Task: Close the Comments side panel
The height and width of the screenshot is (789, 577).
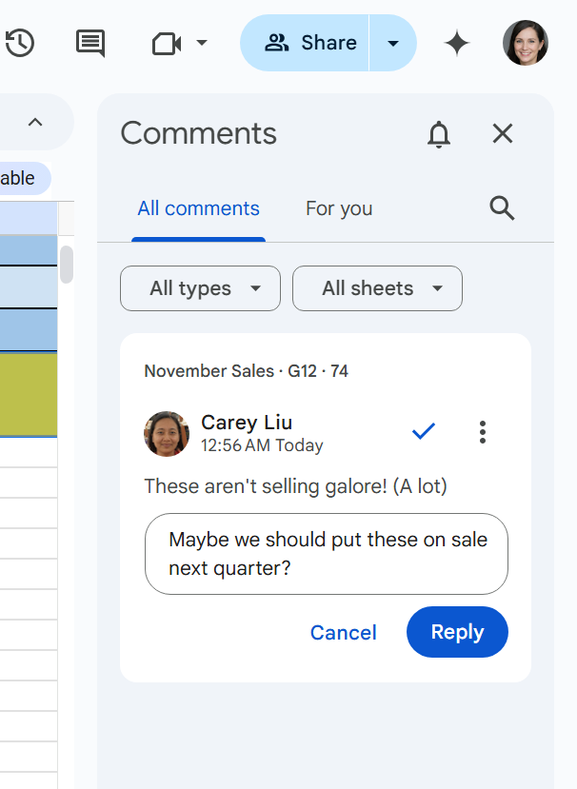Action: [x=503, y=134]
